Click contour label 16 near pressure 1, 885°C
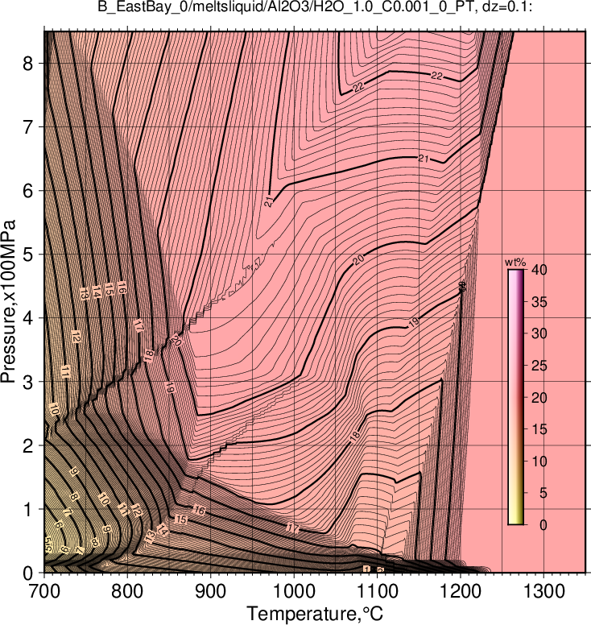The height and width of the screenshot is (625, 591). click(x=199, y=510)
